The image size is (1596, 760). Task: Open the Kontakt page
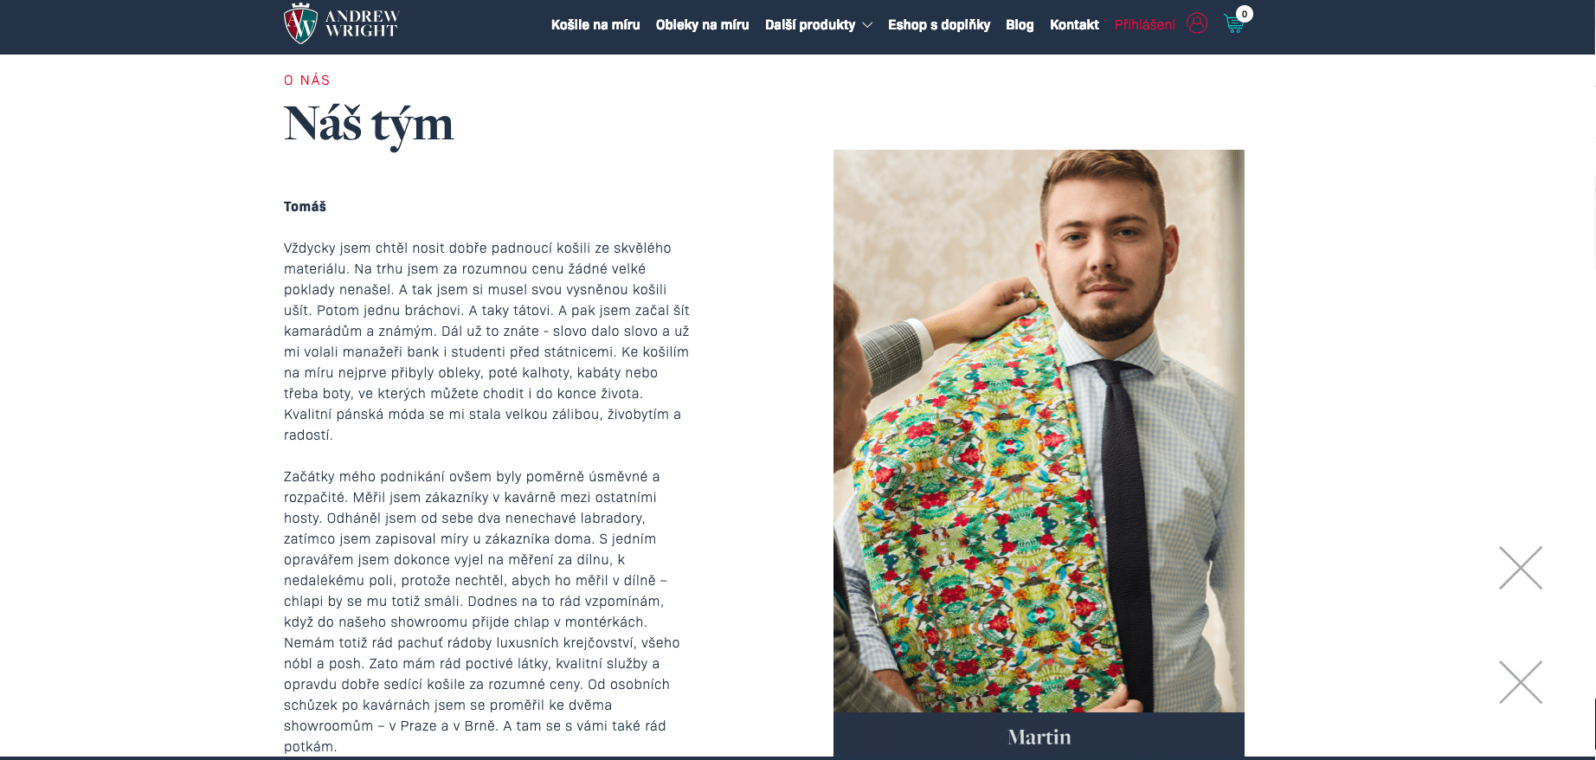tap(1074, 25)
